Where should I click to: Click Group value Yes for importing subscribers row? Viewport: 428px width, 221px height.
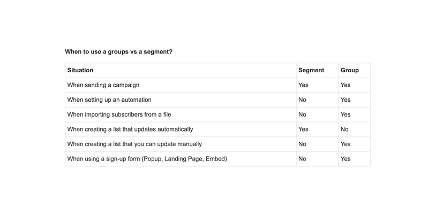coord(346,115)
